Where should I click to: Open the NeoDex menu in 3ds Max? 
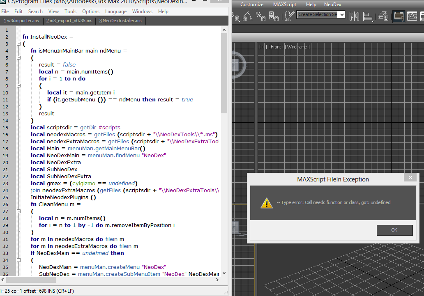coord(332,5)
